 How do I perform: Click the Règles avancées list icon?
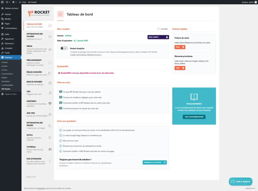[x=50, y=73]
